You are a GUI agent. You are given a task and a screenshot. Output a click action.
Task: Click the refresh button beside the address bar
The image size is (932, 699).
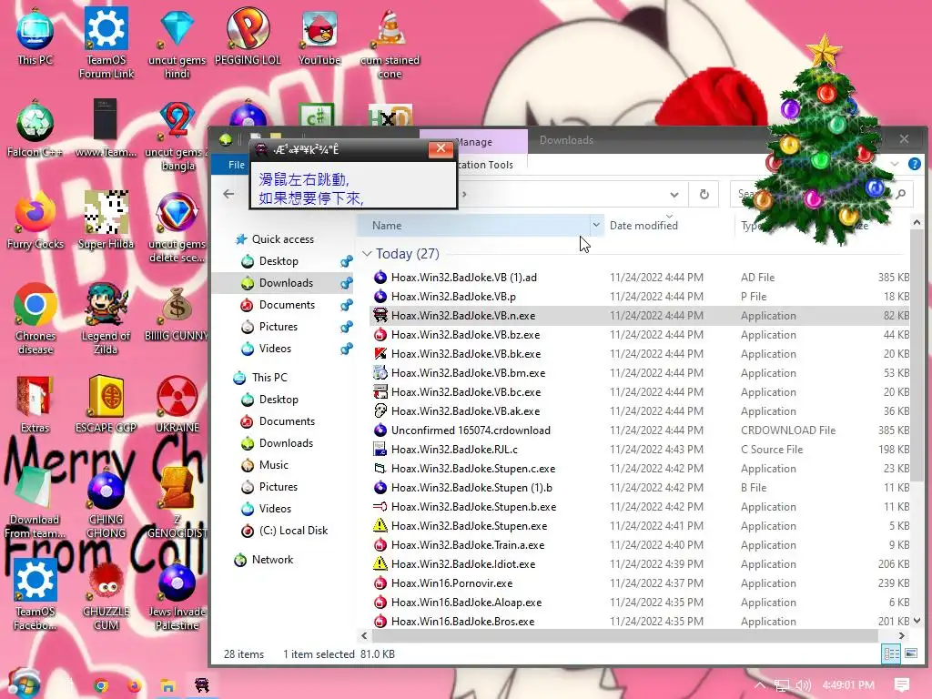click(704, 195)
